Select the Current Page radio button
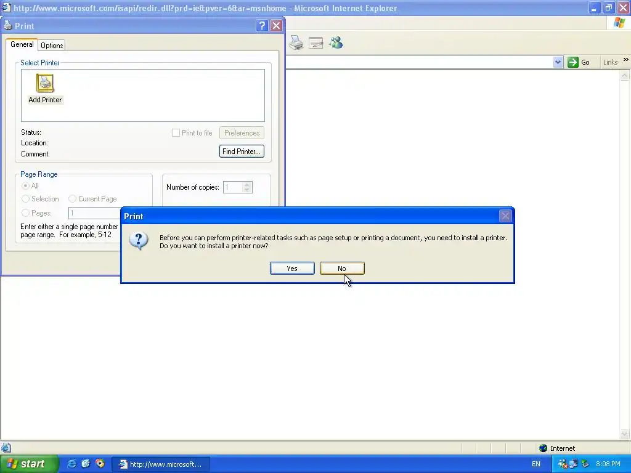 (x=73, y=199)
